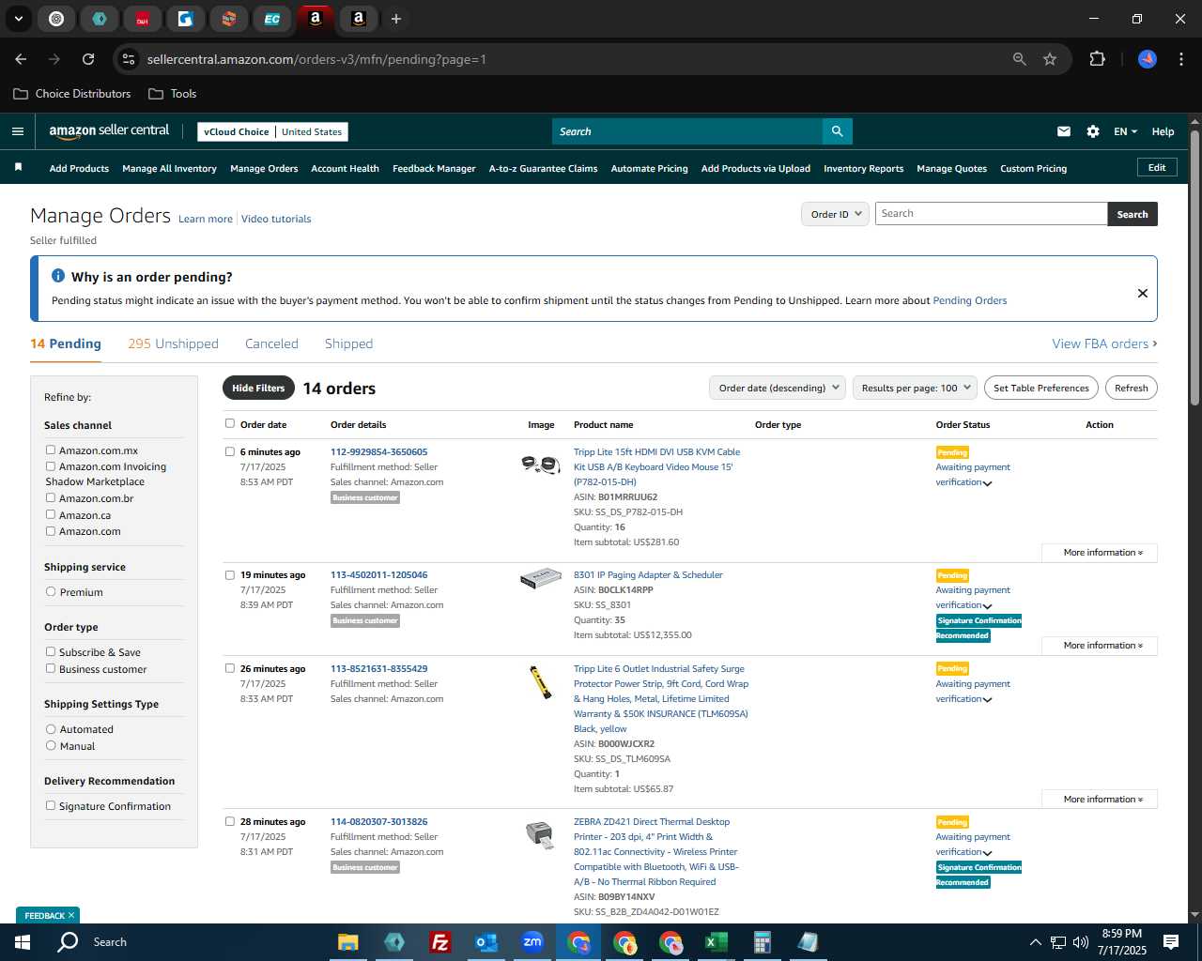This screenshot has height=961, width=1202.
Task: Click the KVM cable product image
Action: (541, 464)
